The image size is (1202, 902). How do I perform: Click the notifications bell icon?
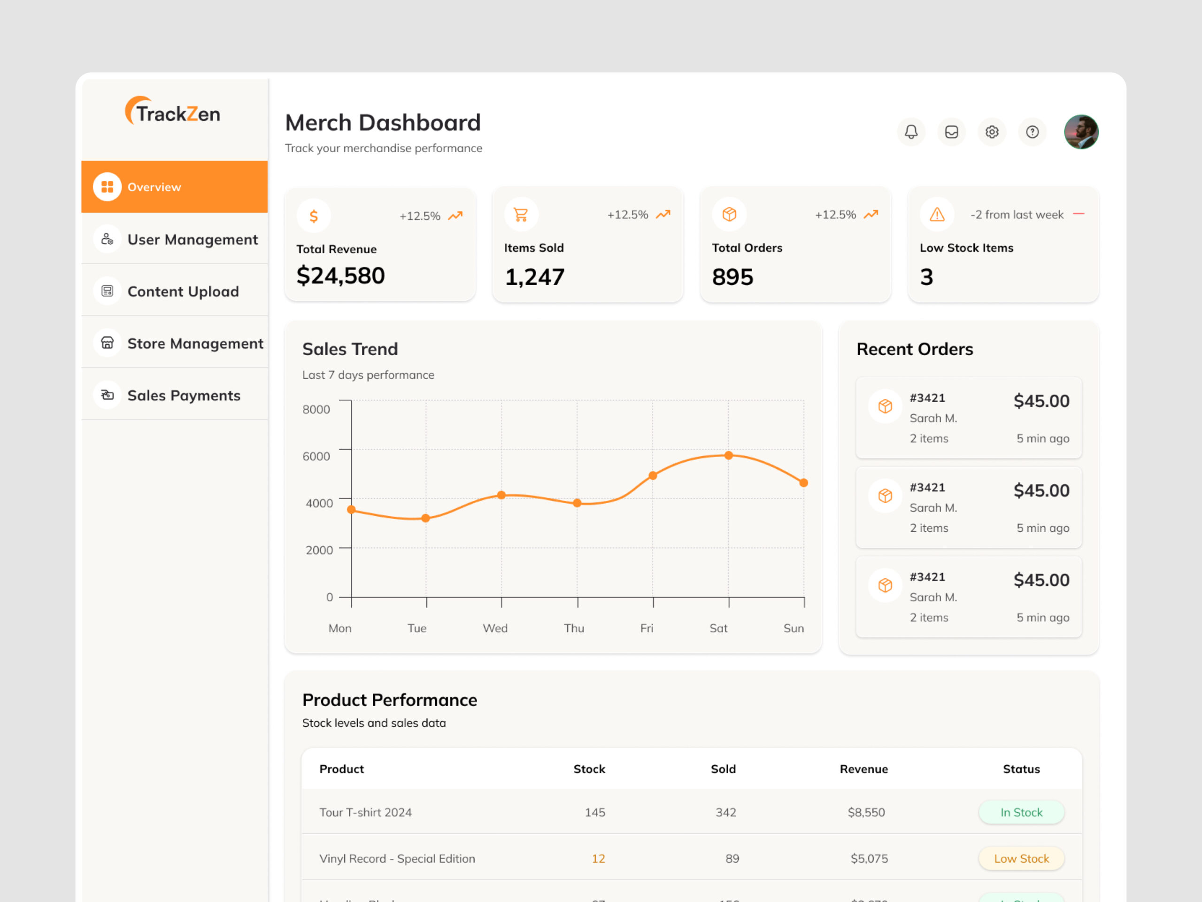(911, 132)
